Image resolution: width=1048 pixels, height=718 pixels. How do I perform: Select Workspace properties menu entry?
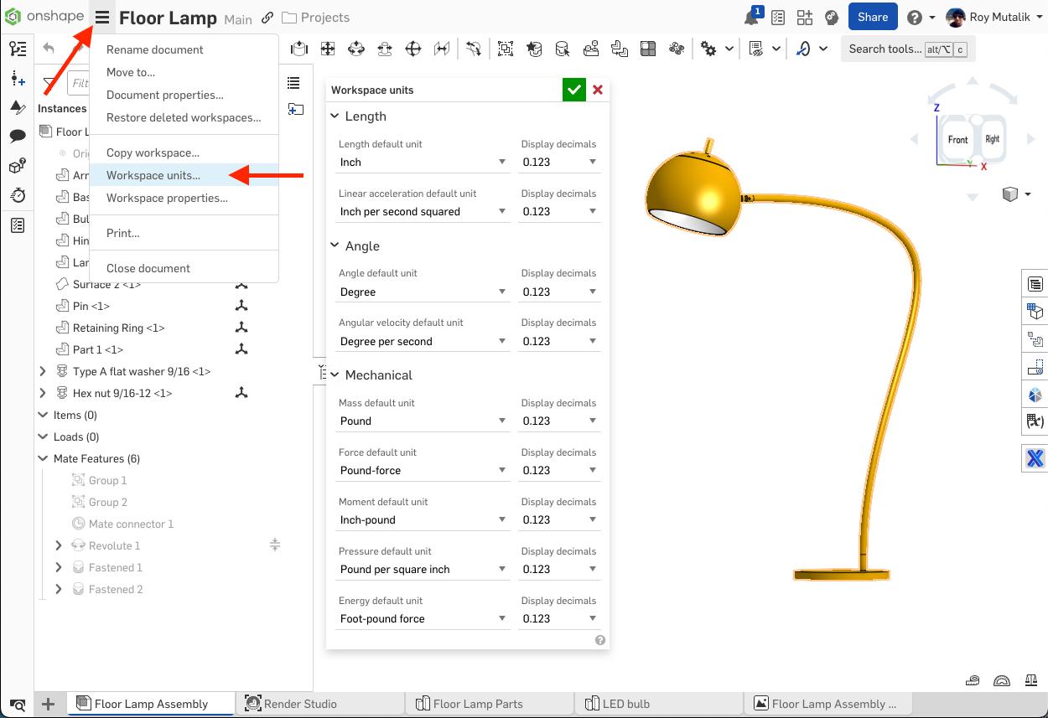167,198
